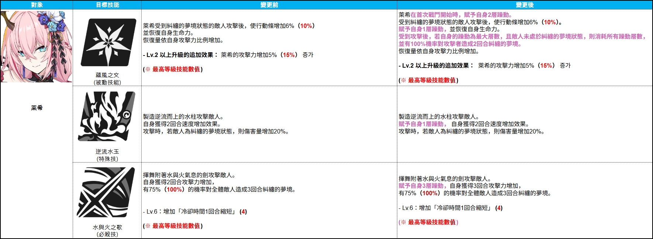
Task: Click Lv.6 冷卻時間1回合縮短 line under 變更後
Action: pos(450,208)
